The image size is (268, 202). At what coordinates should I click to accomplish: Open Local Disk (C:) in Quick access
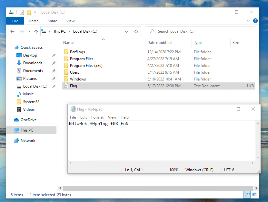point(35,86)
